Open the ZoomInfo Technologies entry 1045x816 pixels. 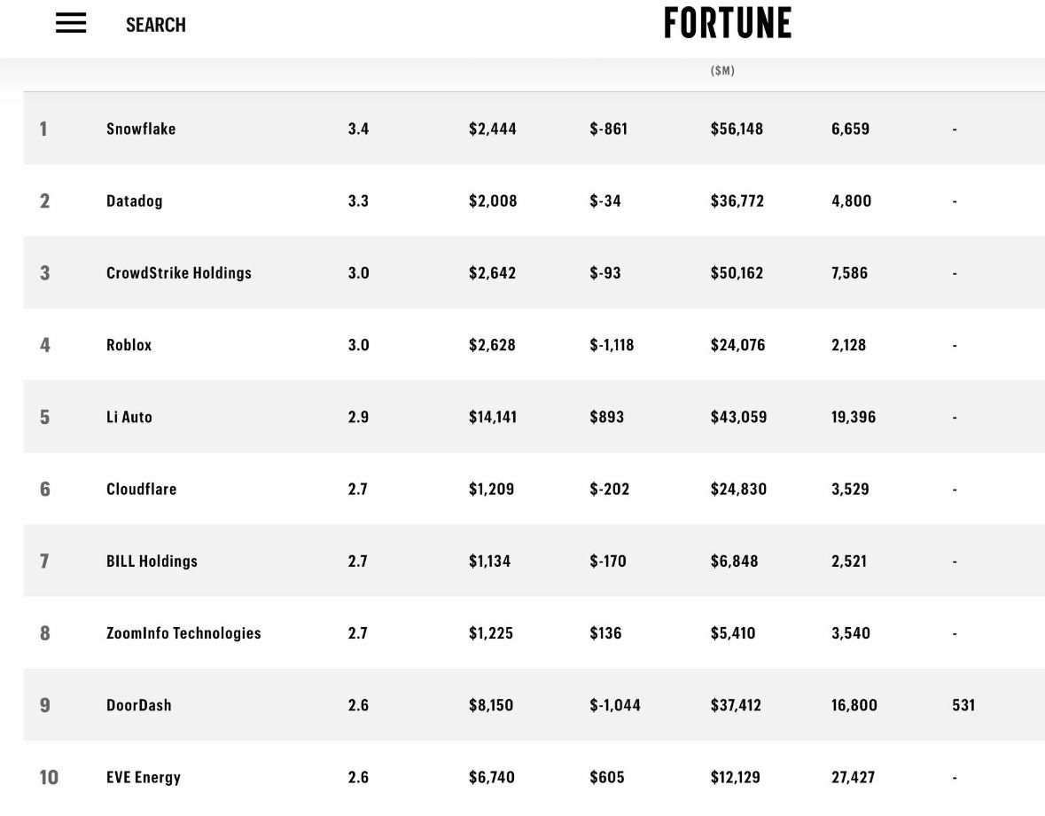point(183,632)
